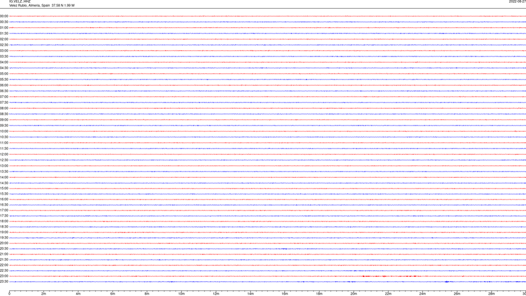Click the 22:00 row label
The image size is (526, 296).
pos(4,265)
